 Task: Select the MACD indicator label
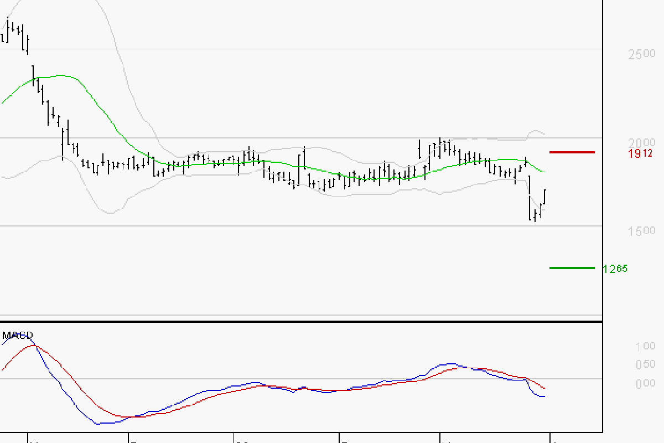(17, 335)
